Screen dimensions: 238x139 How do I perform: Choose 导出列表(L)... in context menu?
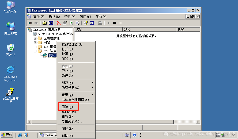click(76, 121)
